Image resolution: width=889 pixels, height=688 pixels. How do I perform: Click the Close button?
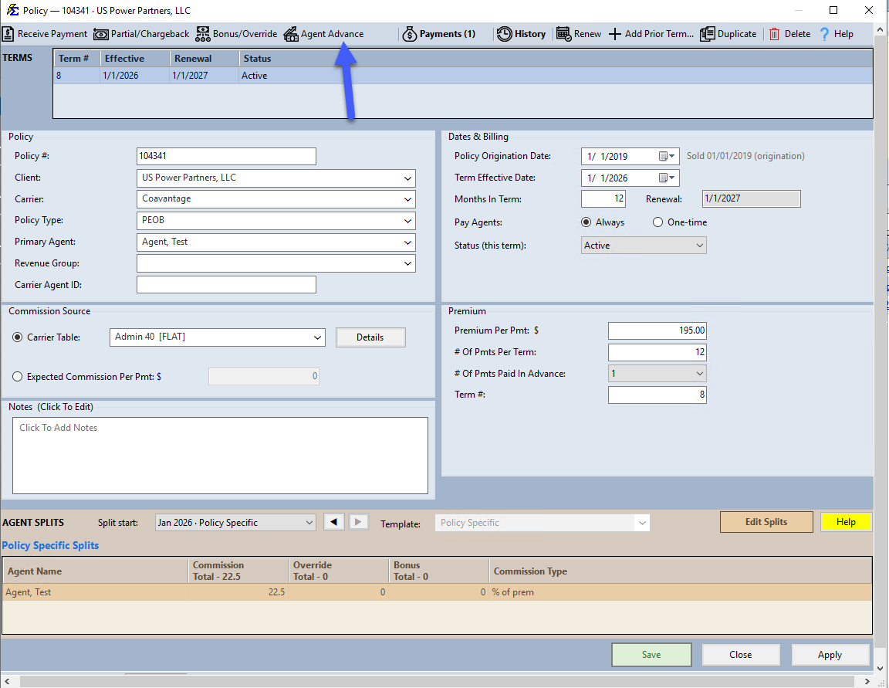(x=741, y=655)
